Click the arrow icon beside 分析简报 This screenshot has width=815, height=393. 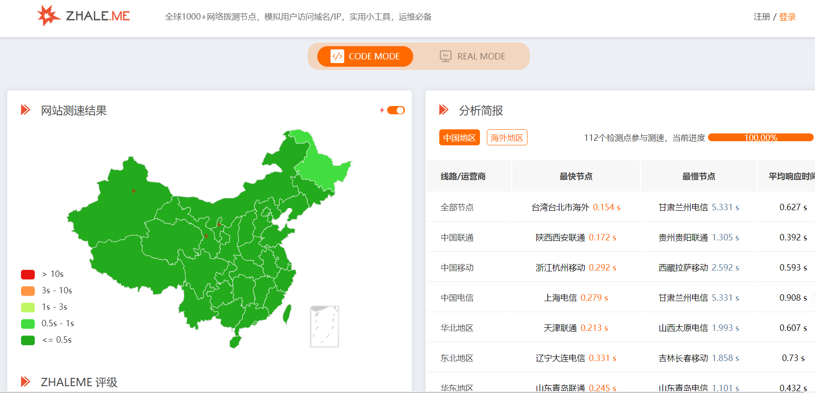[x=443, y=110]
